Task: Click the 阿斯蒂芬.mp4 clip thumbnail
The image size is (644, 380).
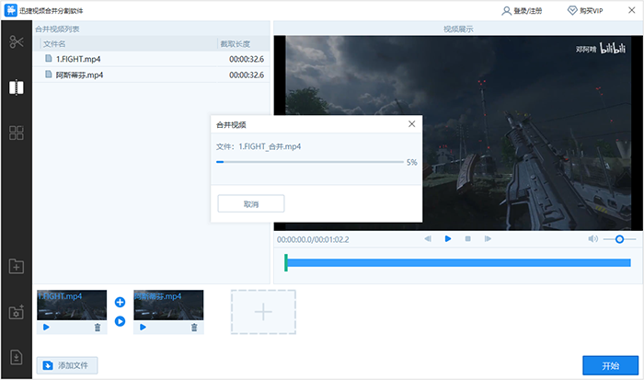Action: [x=168, y=305]
